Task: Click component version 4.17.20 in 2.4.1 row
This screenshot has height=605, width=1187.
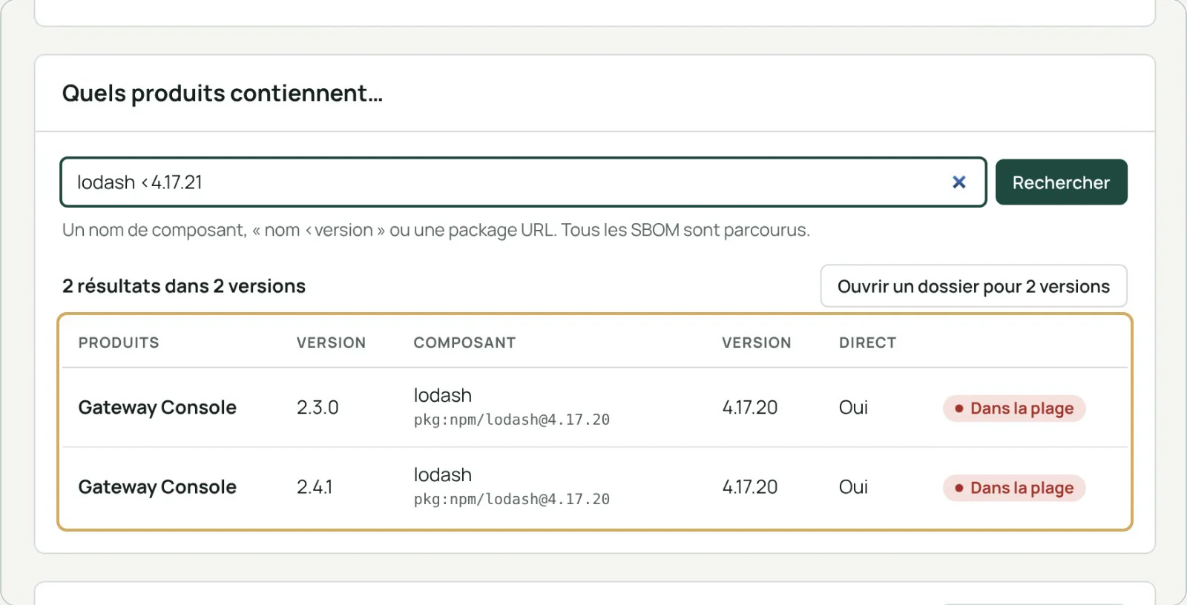Action: click(x=750, y=487)
